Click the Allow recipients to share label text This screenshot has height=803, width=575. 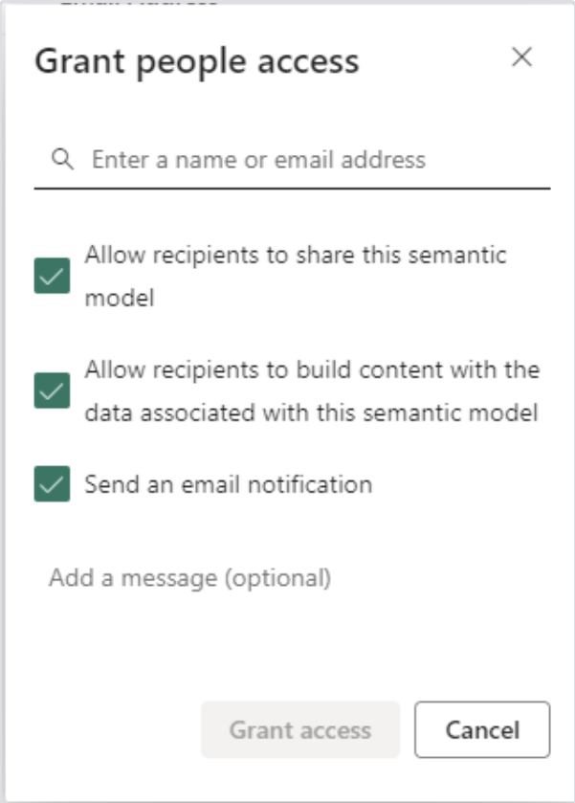click(296, 276)
